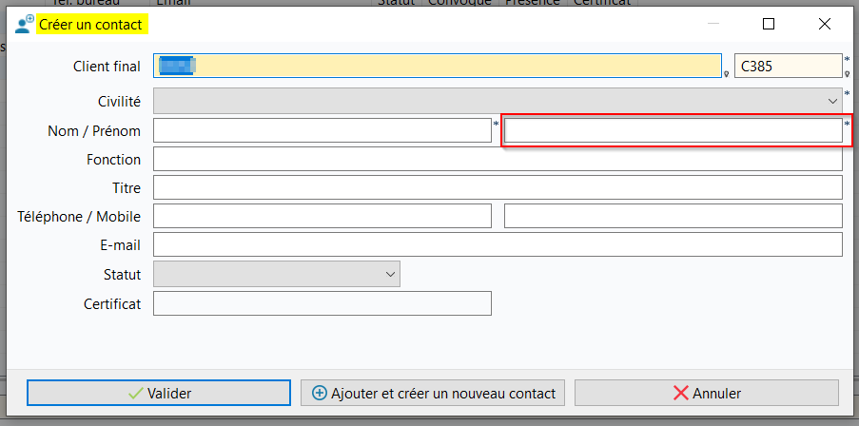859x426 pixels.
Task: Cancel with the Annuler button
Action: click(707, 393)
